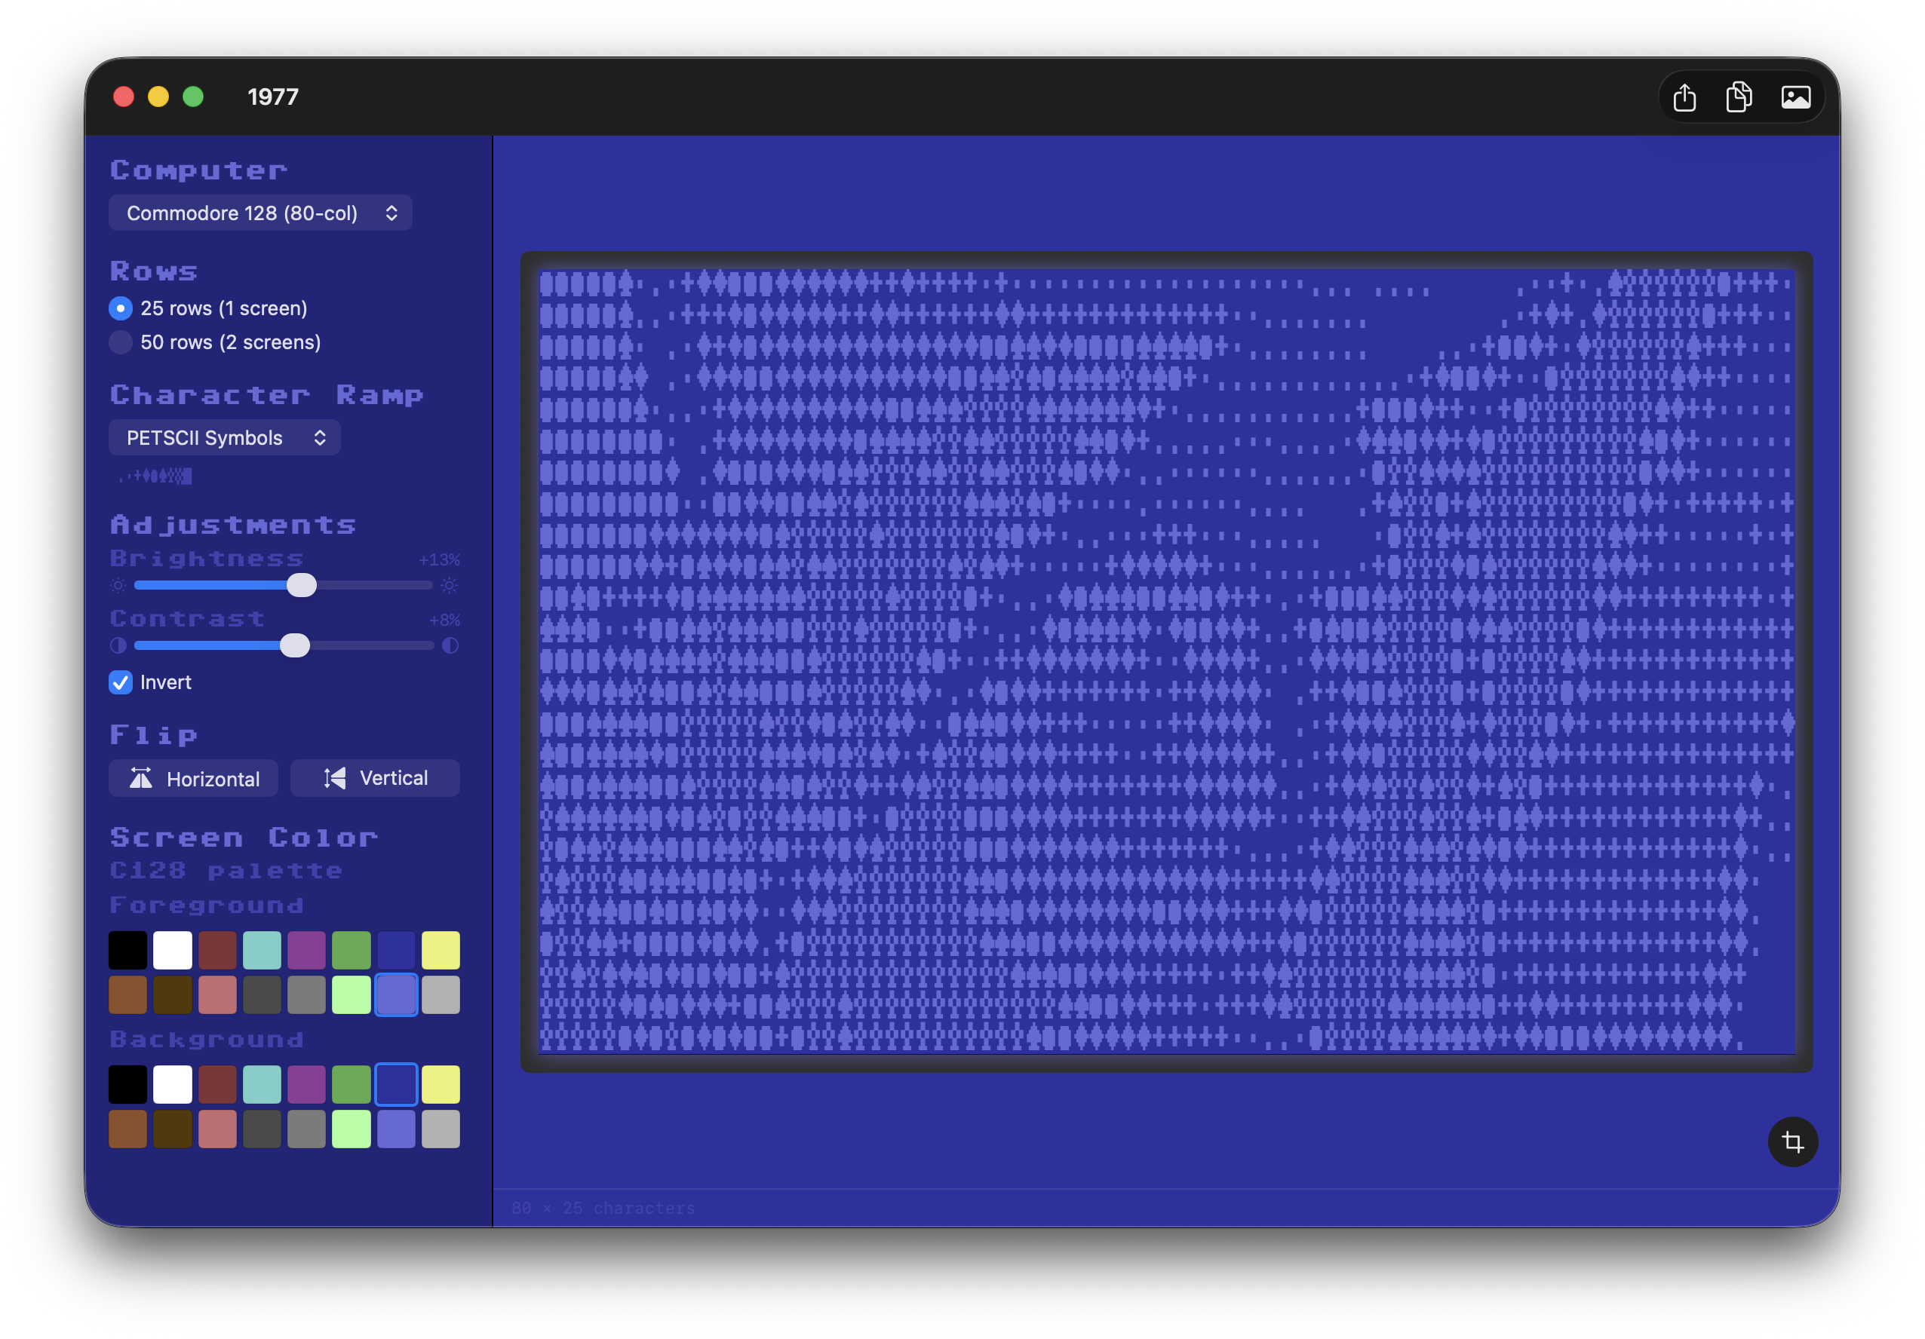Image resolution: width=1925 pixels, height=1339 pixels.
Task: Choose dark brown foreground swatch
Action: (x=173, y=994)
